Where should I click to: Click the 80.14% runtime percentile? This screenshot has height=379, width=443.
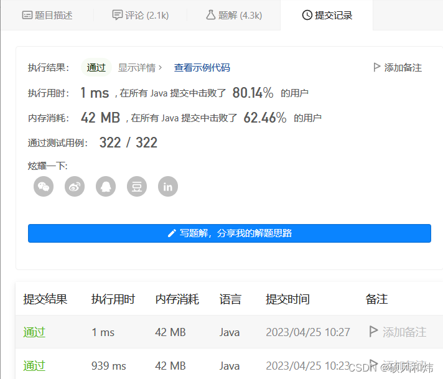pos(253,93)
